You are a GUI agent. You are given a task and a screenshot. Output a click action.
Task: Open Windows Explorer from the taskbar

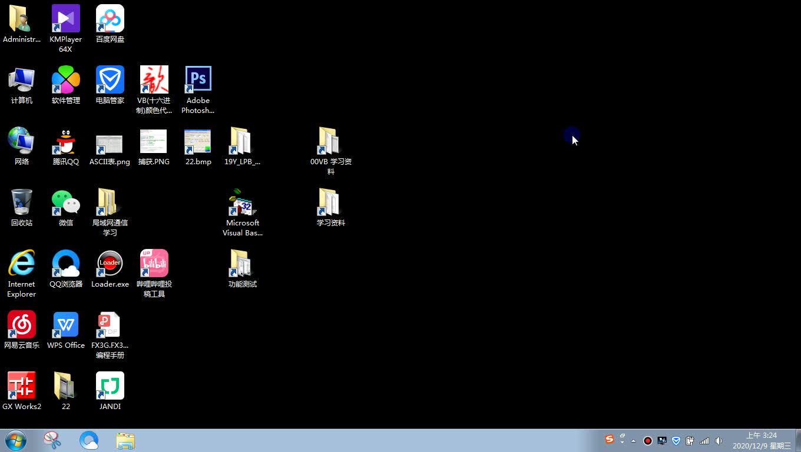[125, 440]
